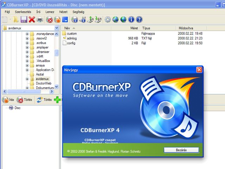Click folder tree scroll down arrow
Screen dimensions: 225x169
click(57, 87)
